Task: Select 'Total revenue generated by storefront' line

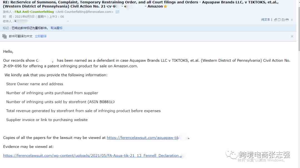Action: [83, 111]
